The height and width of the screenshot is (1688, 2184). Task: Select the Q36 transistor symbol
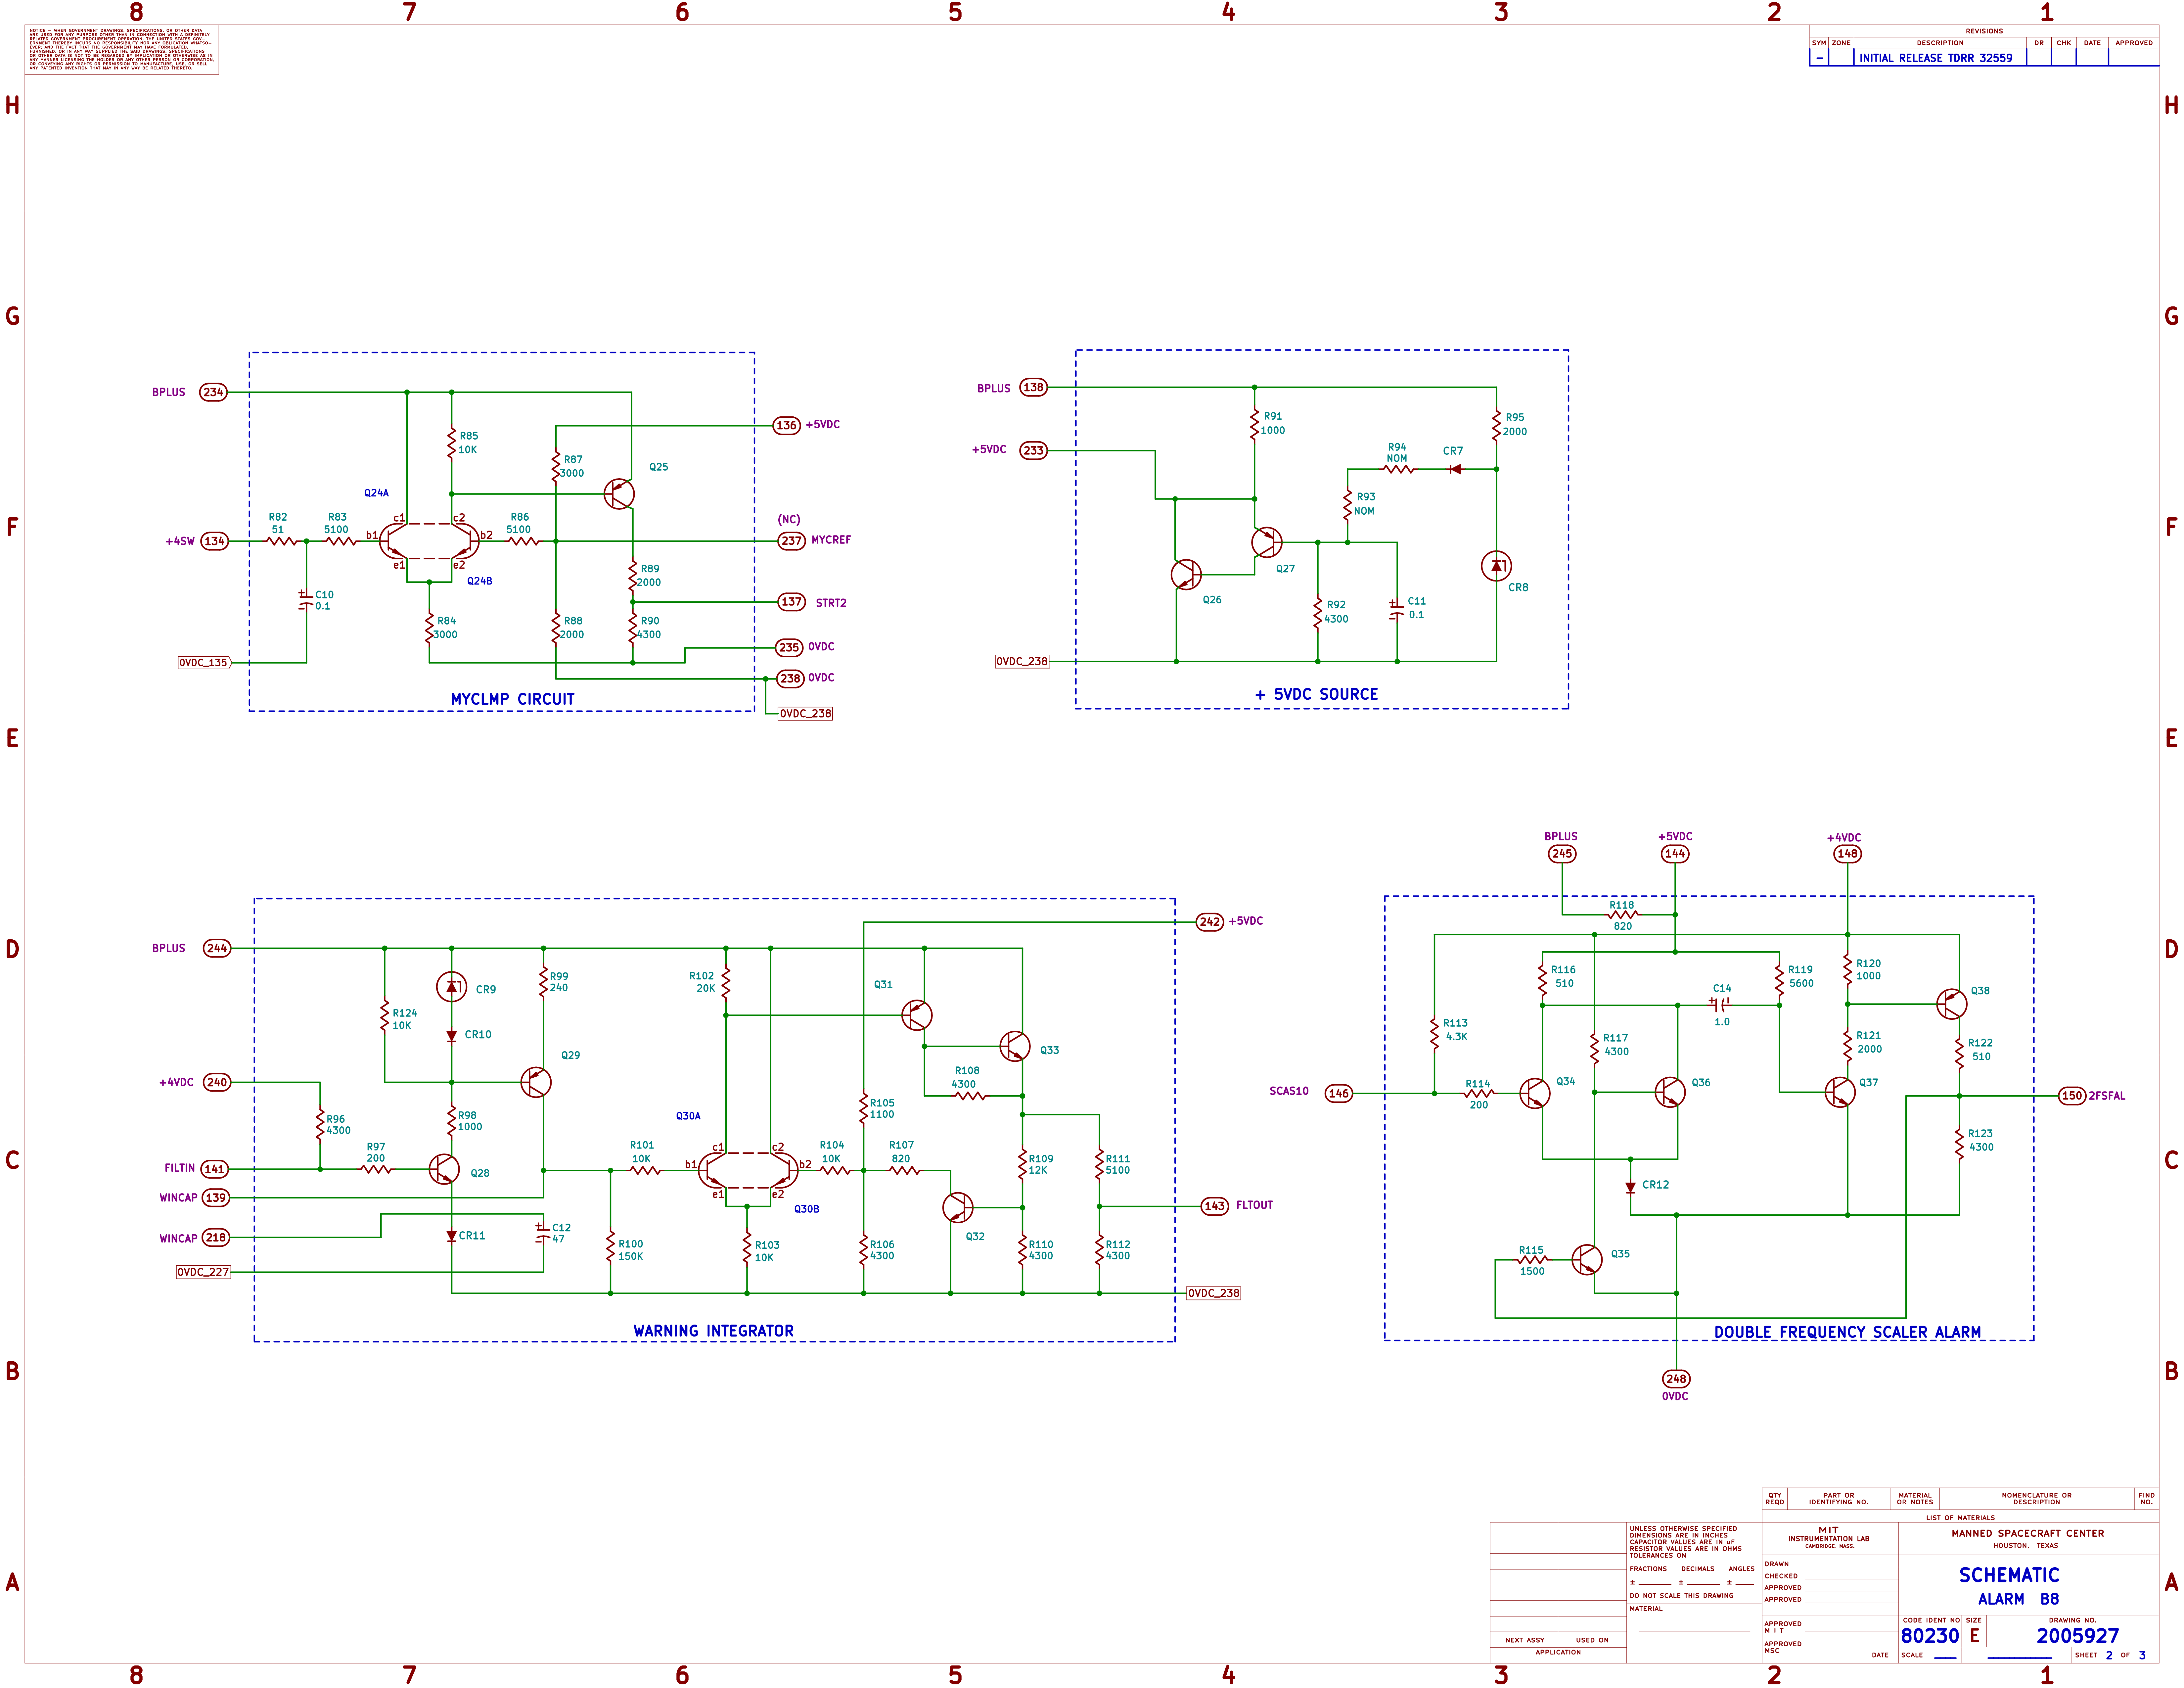click(x=1670, y=1092)
